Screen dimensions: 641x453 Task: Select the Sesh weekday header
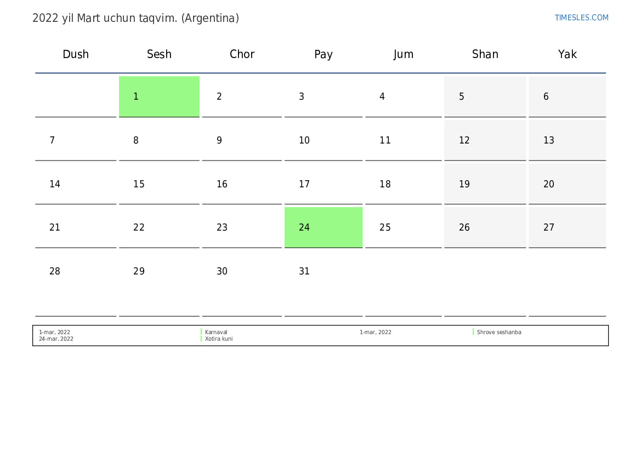tap(159, 54)
